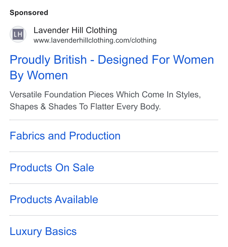Click the word 'Available' in third sitelink
Viewport: 228px width, 247px height.
[x=76, y=200]
